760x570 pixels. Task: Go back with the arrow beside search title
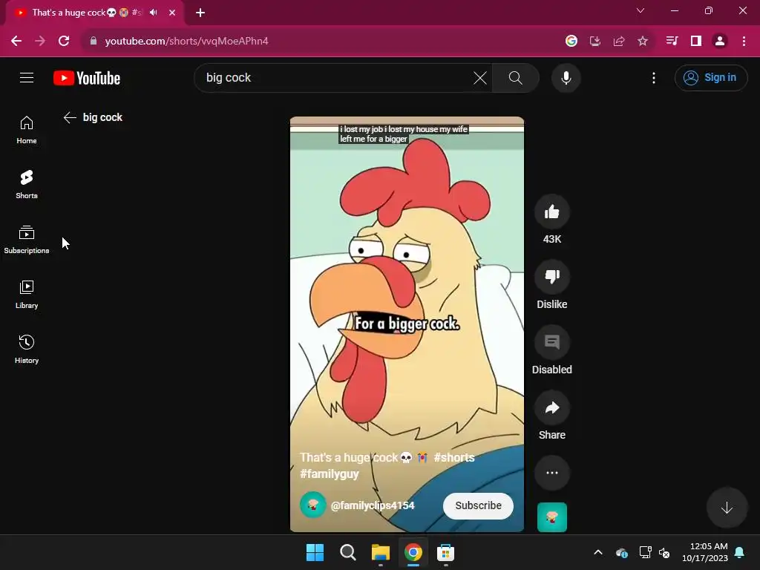coord(70,117)
